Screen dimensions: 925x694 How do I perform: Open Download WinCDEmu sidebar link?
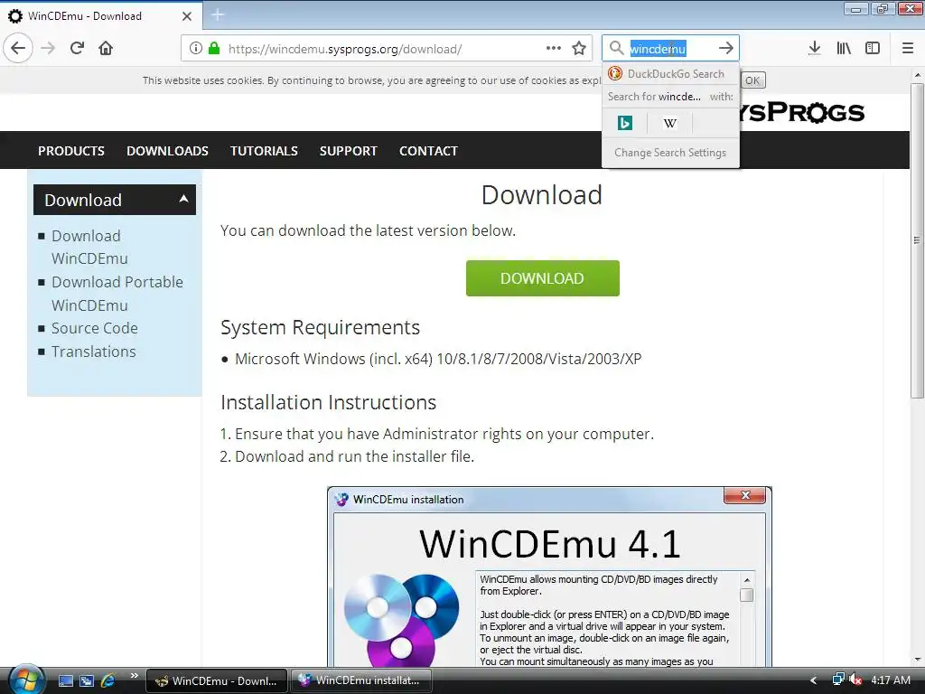click(x=89, y=248)
